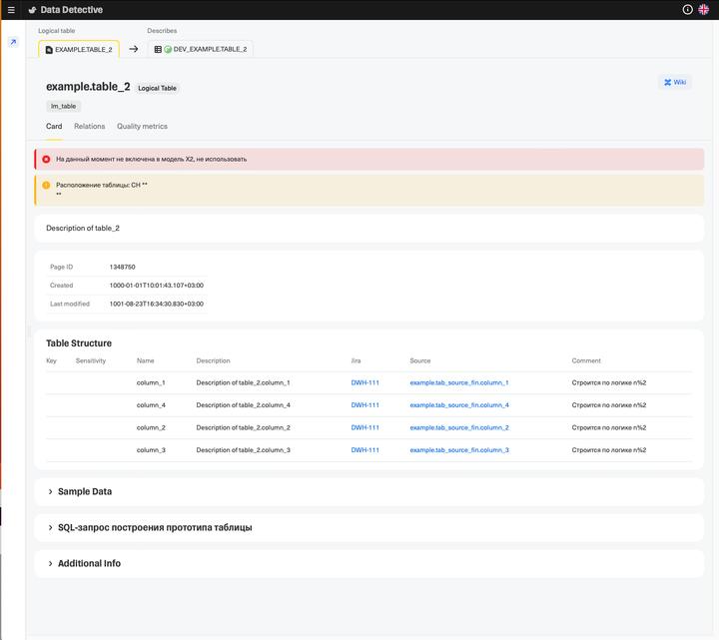Viewport: 719px width, 640px height.
Task: Click the column_3 name cell
Action: pos(151,450)
